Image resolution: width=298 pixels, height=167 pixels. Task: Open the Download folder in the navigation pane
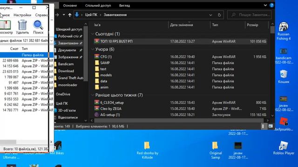pyautogui.click(x=66, y=71)
